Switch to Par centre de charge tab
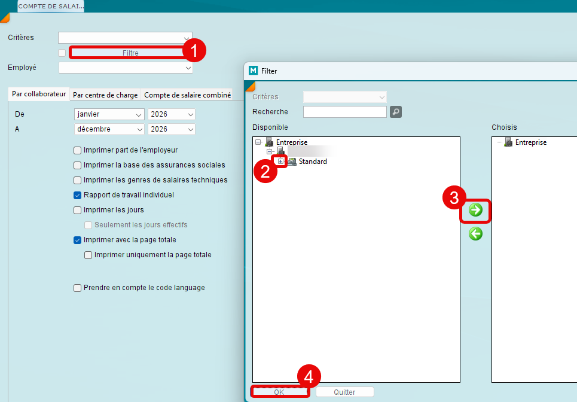The width and height of the screenshot is (577, 402). (105, 95)
